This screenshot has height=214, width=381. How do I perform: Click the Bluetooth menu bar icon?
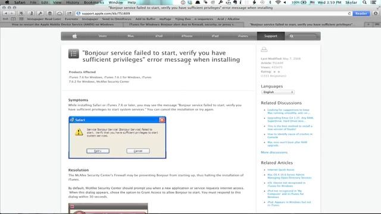[x=270, y=2]
